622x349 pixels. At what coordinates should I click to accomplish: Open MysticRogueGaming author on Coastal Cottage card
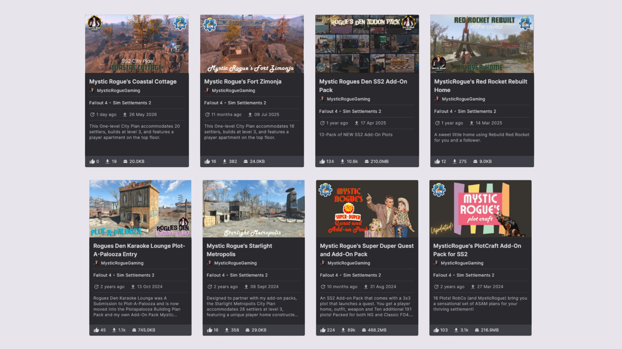click(x=119, y=90)
